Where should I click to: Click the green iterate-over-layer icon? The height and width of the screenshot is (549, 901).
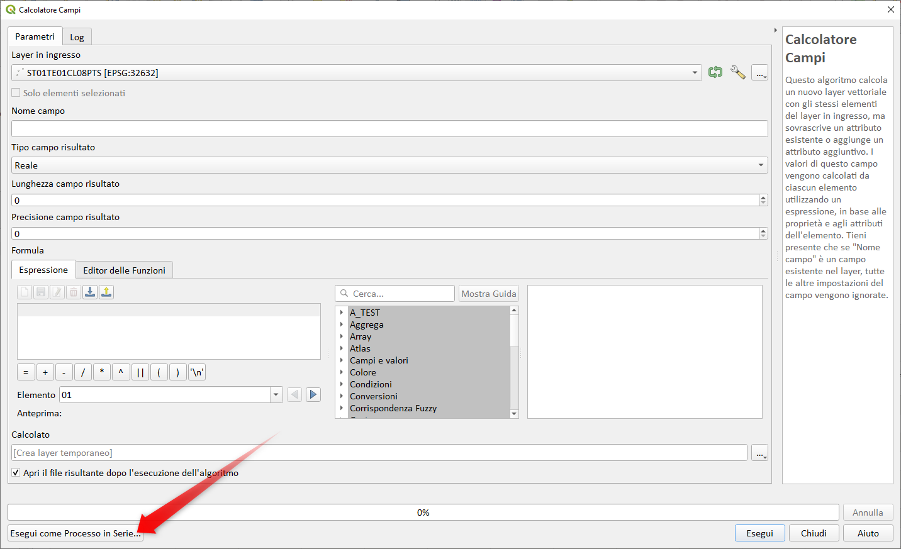click(x=715, y=72)
